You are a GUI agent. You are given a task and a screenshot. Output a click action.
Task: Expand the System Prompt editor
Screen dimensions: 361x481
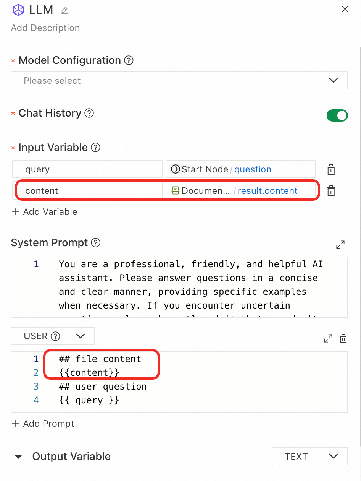click(x=340, y=245)
